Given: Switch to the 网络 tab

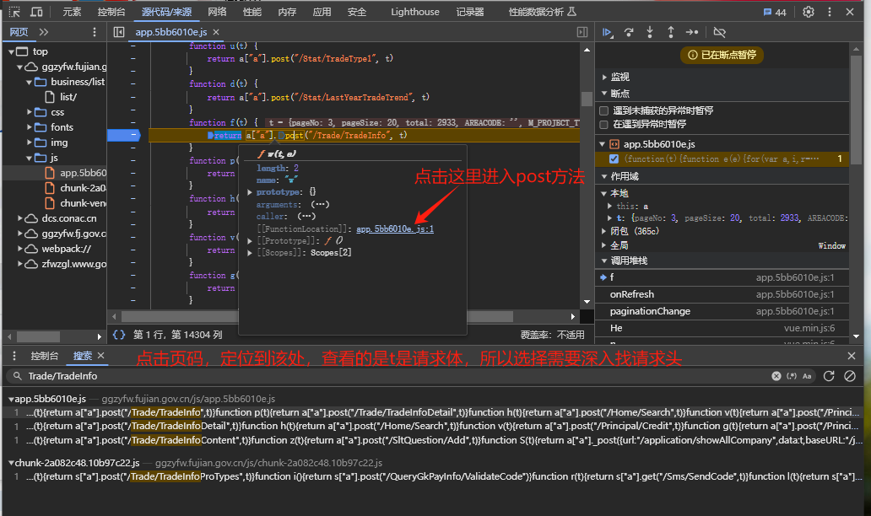Looking at the screenshot, I should (x=217, y=12).
